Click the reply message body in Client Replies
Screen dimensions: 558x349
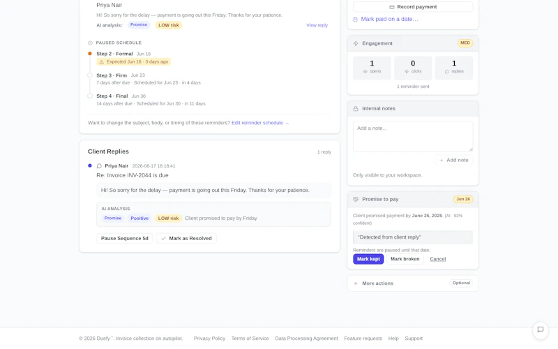tap(213, 191)
